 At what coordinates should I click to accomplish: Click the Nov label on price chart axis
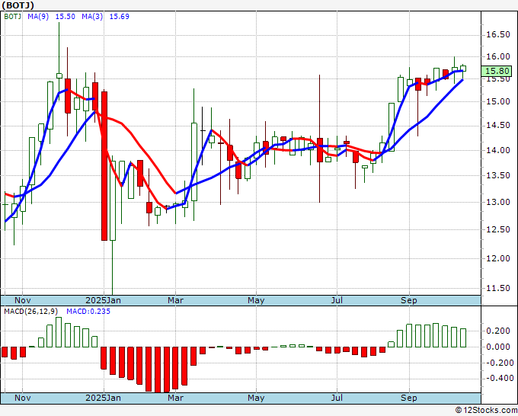tap(23, 300)
